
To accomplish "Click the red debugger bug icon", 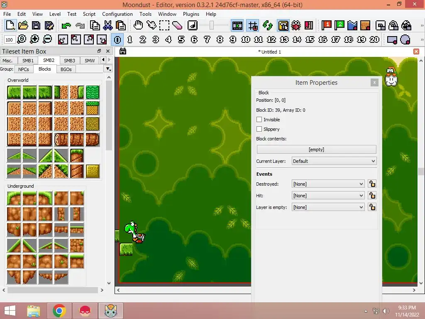I will click(296, 26).
